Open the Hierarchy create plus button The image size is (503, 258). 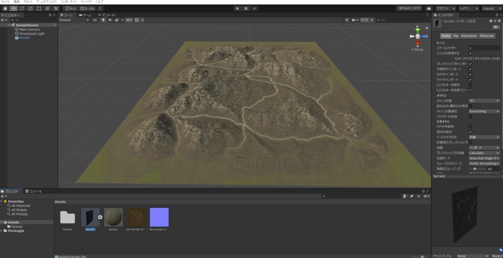(2, 20)
